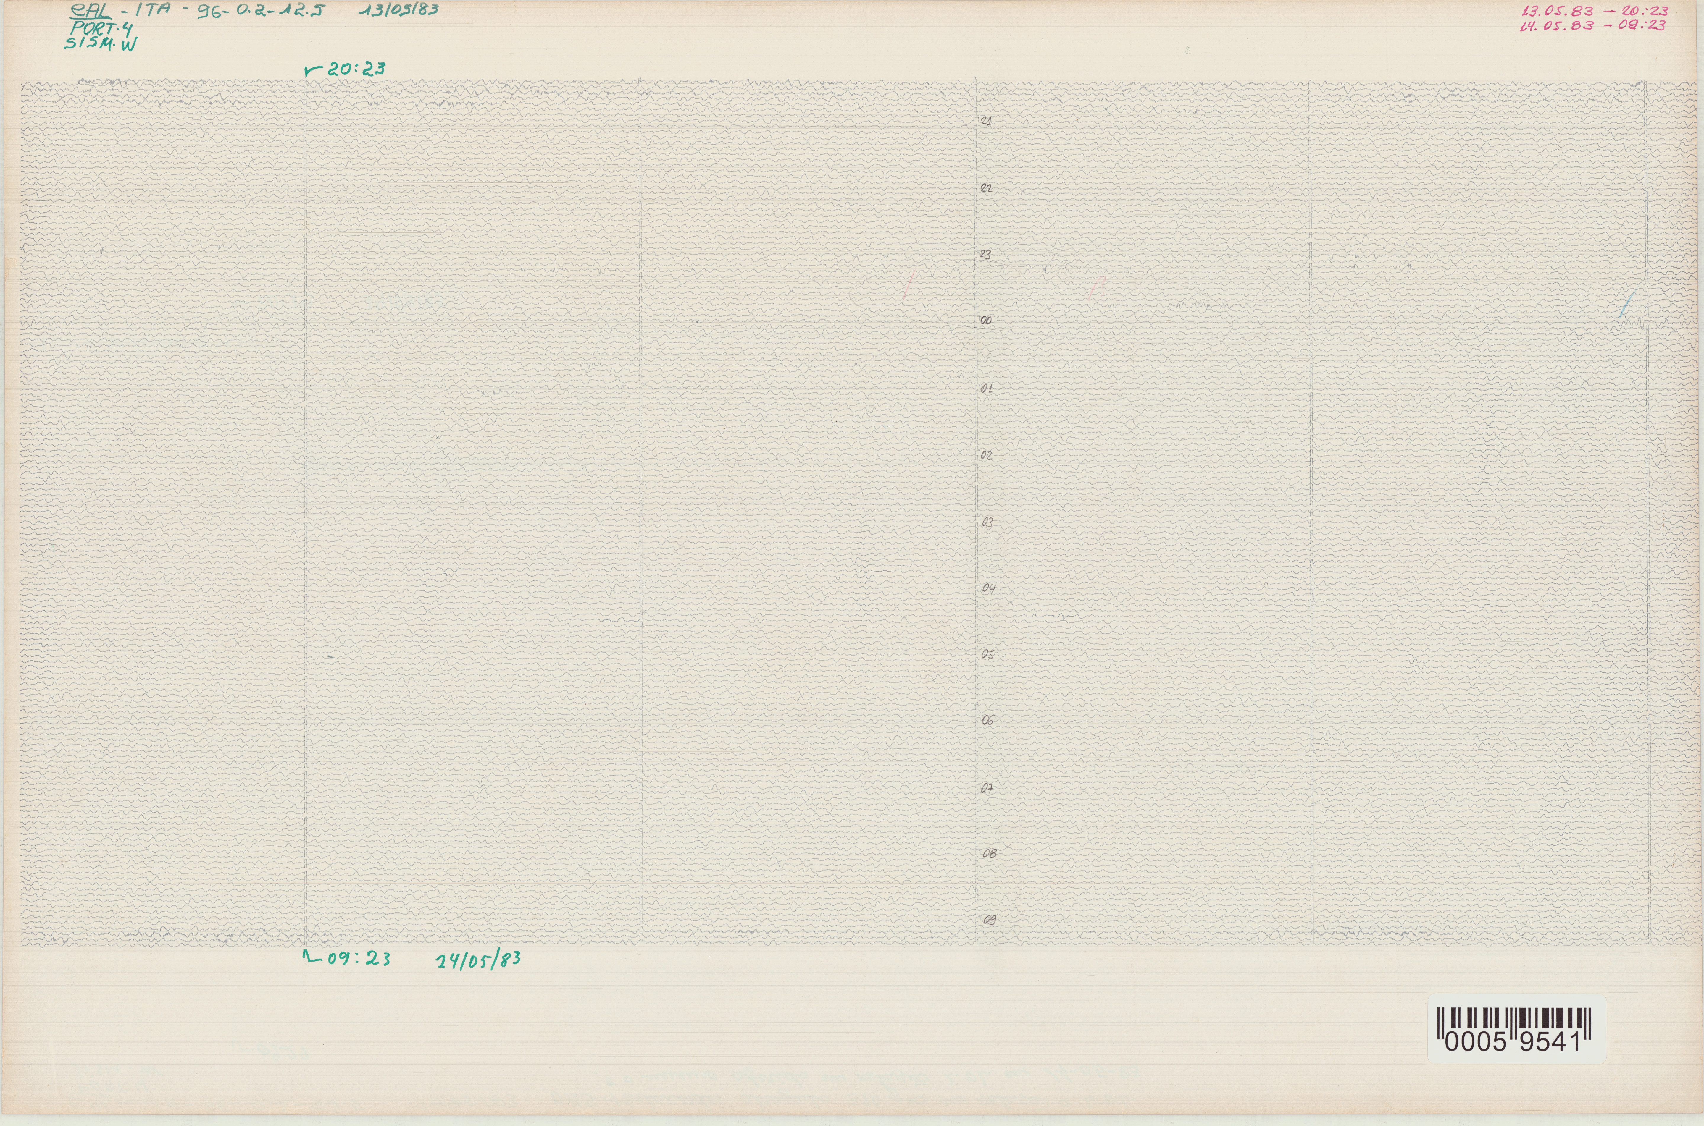Click the hour mark "21"
This screenshot has width=1704, height=1126.
coord(986,121)
